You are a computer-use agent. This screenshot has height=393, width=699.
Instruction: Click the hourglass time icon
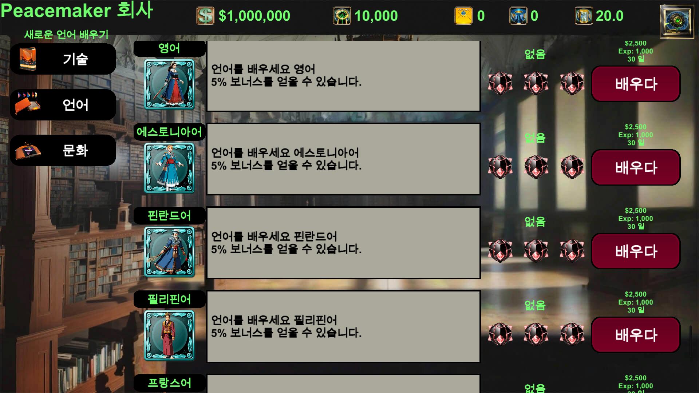tap(584, 16)
